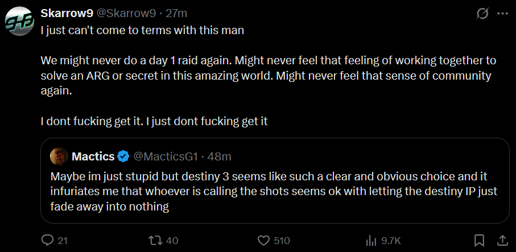Open the 27m timestamp permalink
Image resolution: width=516 pixels, height=252 pixels.
coord(176,13)
